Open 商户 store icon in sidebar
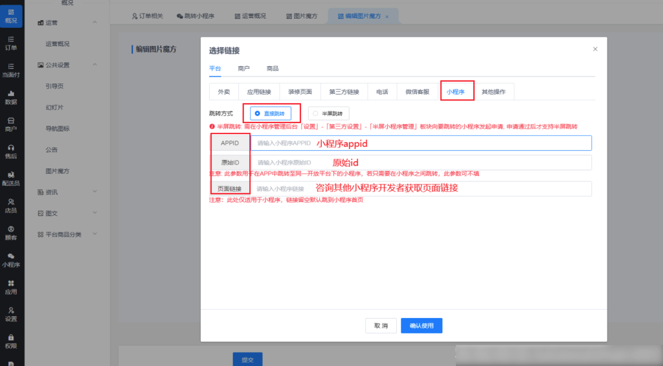Viewport: 663px width, 366px height. [11, 124]
